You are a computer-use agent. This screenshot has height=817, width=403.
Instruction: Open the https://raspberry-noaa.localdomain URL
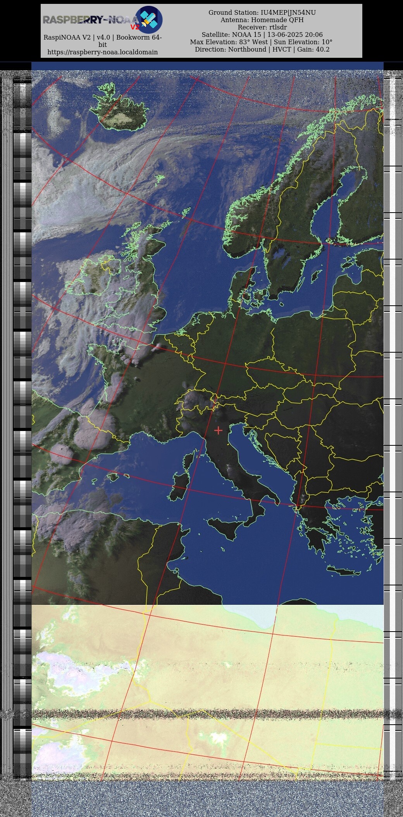click(x=103, y=52)
